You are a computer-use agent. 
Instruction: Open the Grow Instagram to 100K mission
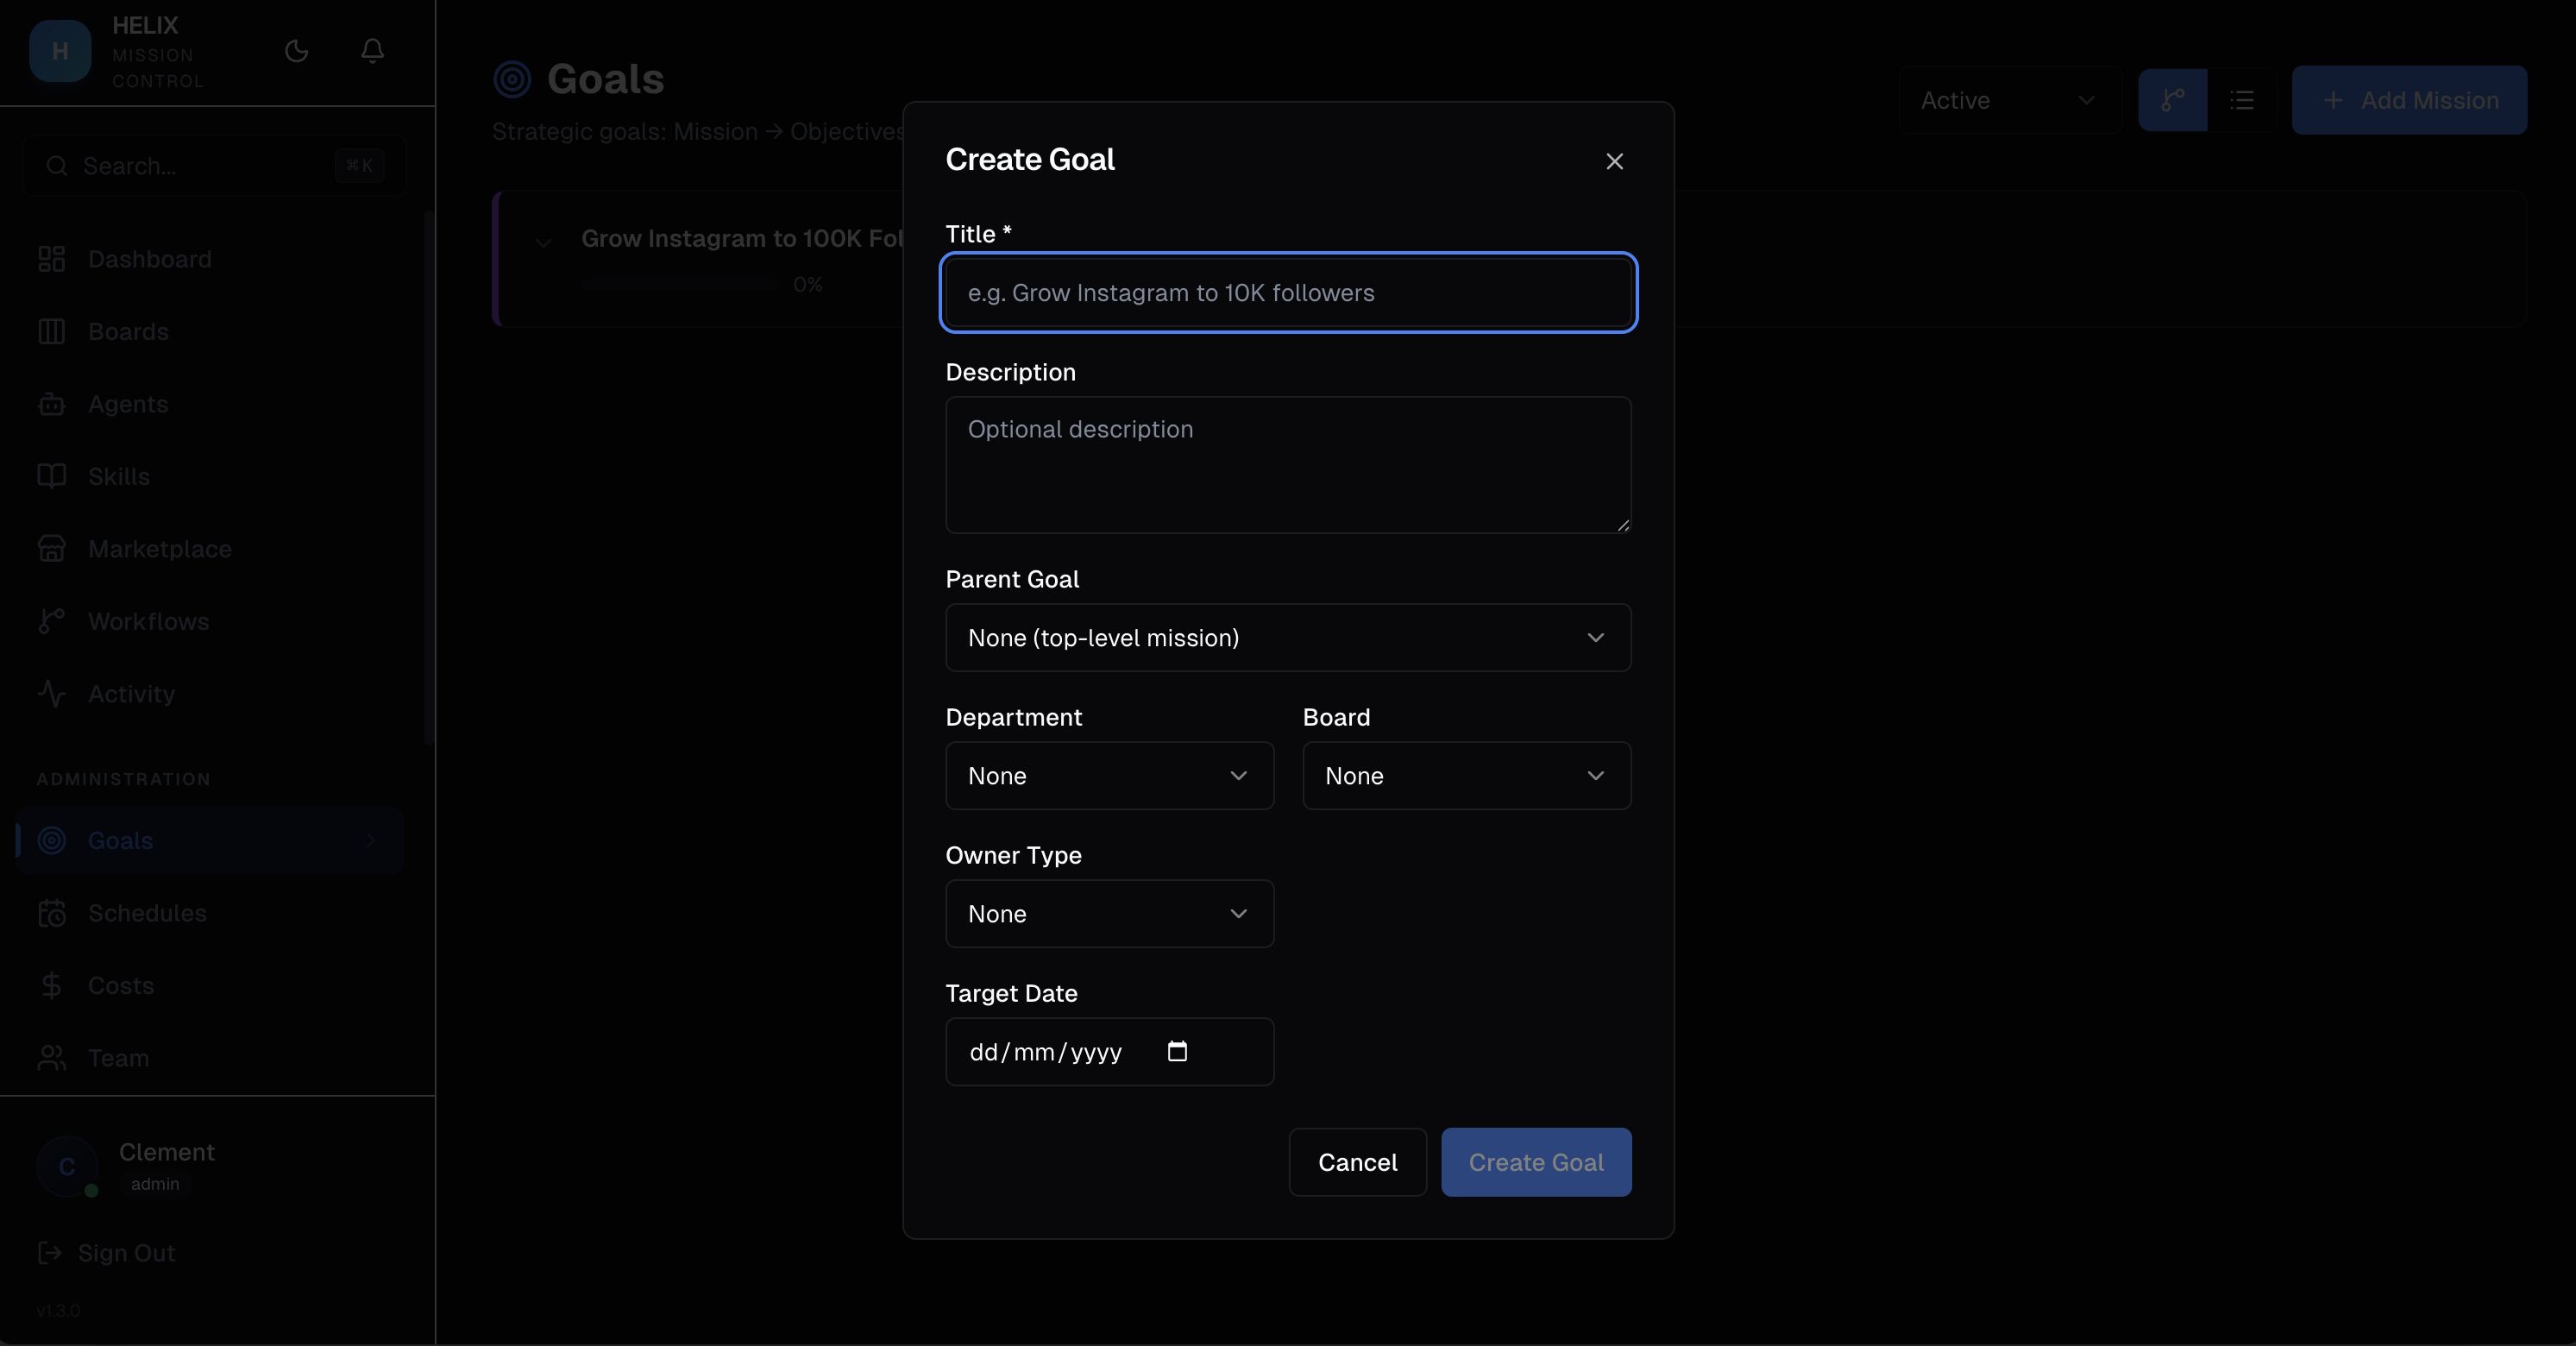[742, 238]
